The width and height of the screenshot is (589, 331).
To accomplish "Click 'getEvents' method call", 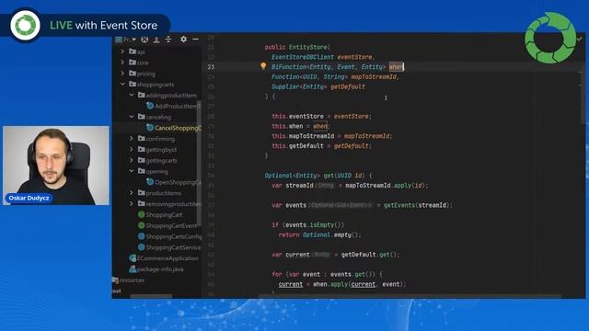I will coord(398,205).
